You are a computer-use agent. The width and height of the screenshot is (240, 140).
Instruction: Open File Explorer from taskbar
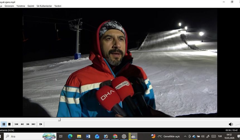79,136
